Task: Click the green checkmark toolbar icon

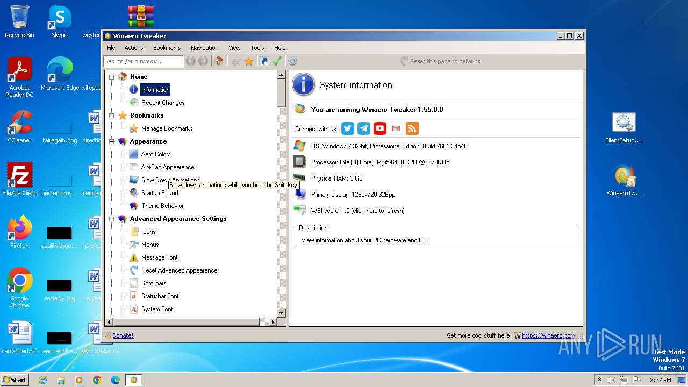Action: pos(277,61)
